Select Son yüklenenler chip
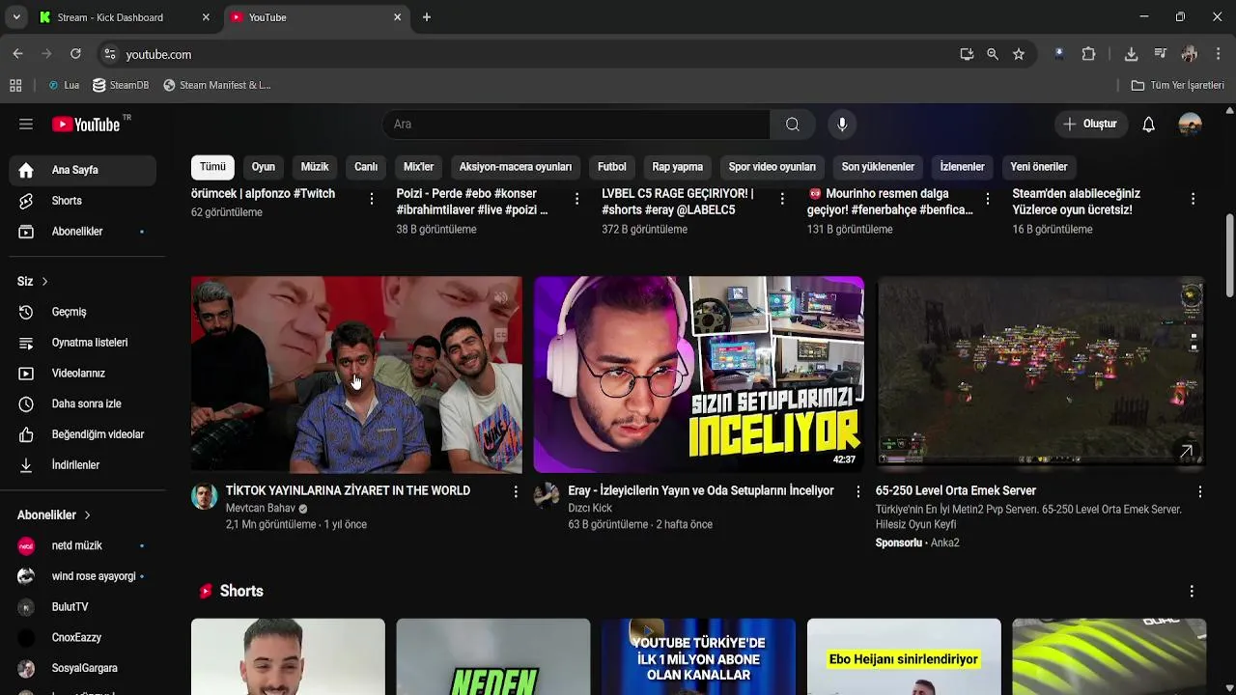The width and height of the screenshot is (1236, 695). (x=878, y=167)
